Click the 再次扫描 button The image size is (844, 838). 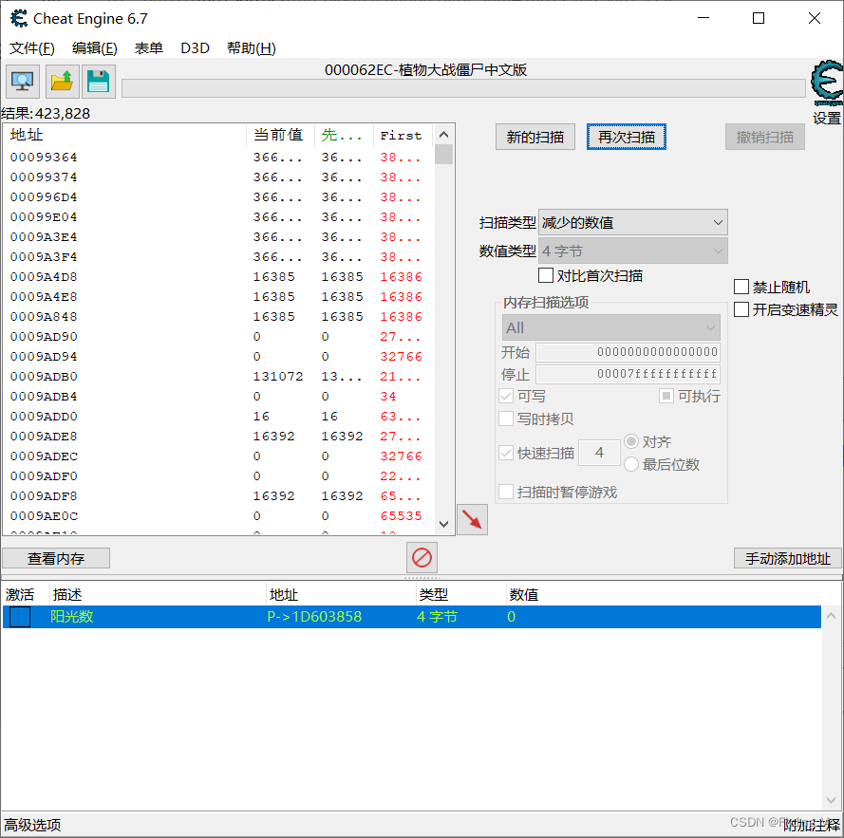pos(626,138)
